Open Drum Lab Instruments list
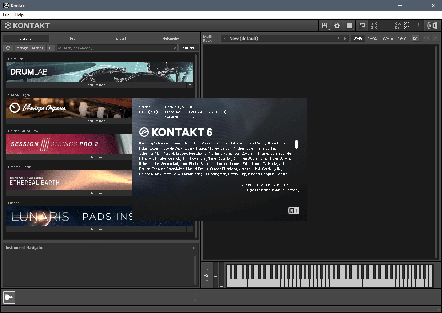Screen dimensions: 442x313 point(96,85)
